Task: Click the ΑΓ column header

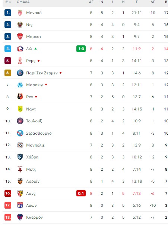Action: pyautogui.click(x=91, y=2)
